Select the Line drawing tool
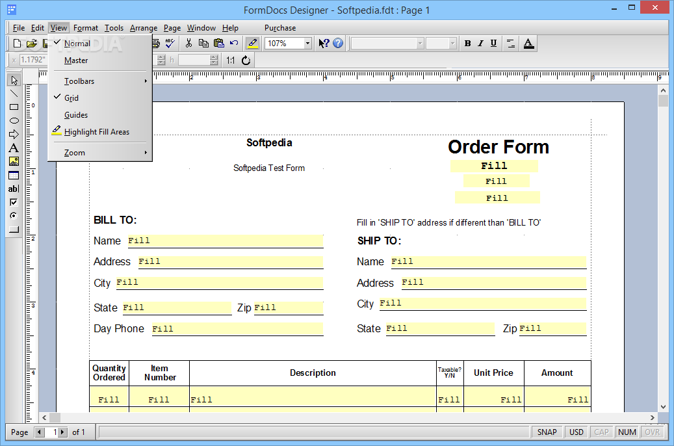This screenshot has width=674, height=446. (14, 94)
